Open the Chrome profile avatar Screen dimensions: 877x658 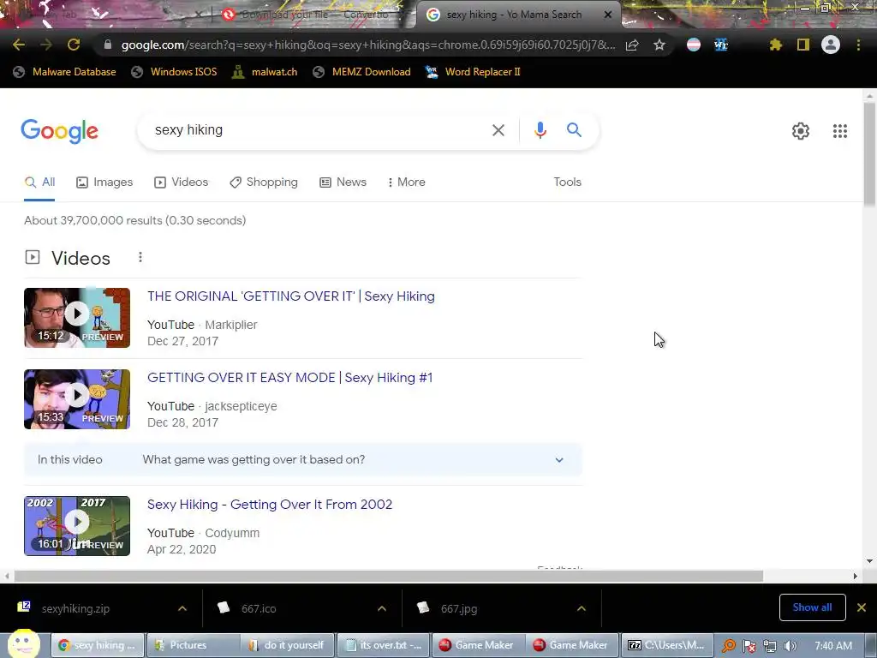(831, 45)
